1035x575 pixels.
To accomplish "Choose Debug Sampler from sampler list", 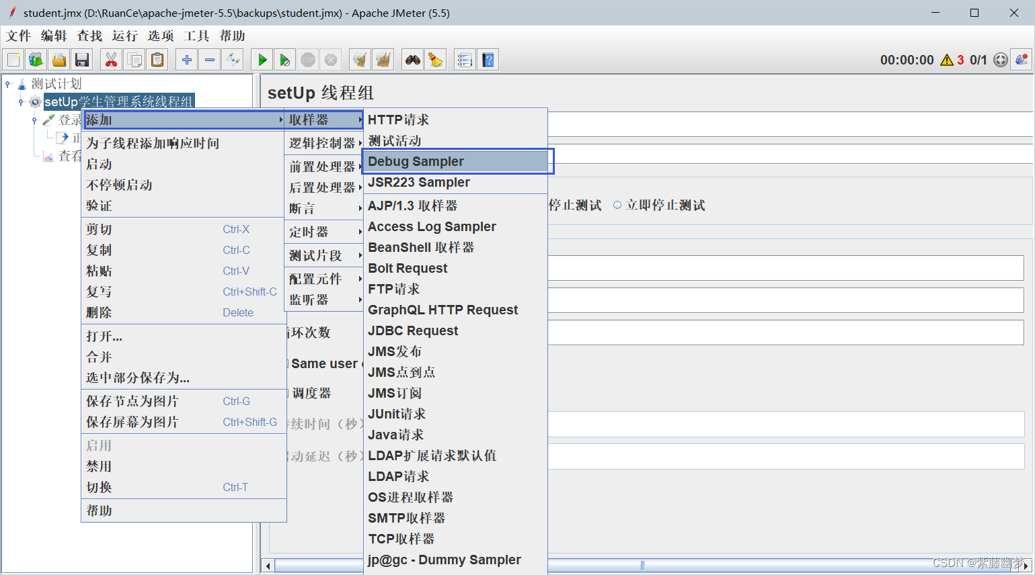I will pos(456,161).
